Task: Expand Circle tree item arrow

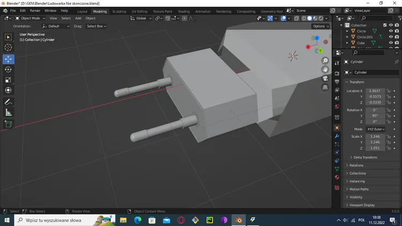Action: [347, 31]
